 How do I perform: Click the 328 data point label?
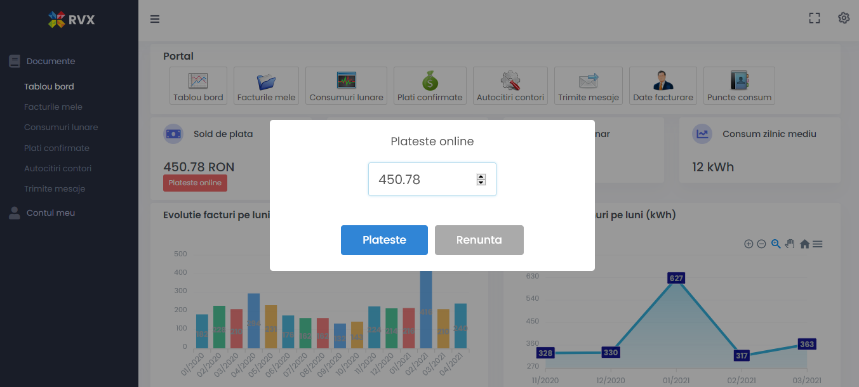[x=545, y=353]
